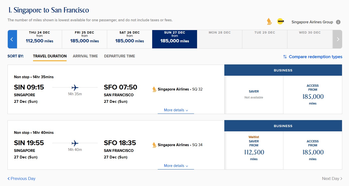The image size is (349, 186).
Task: Click the yellow Scoot logo icon
Action: point(280,22)
